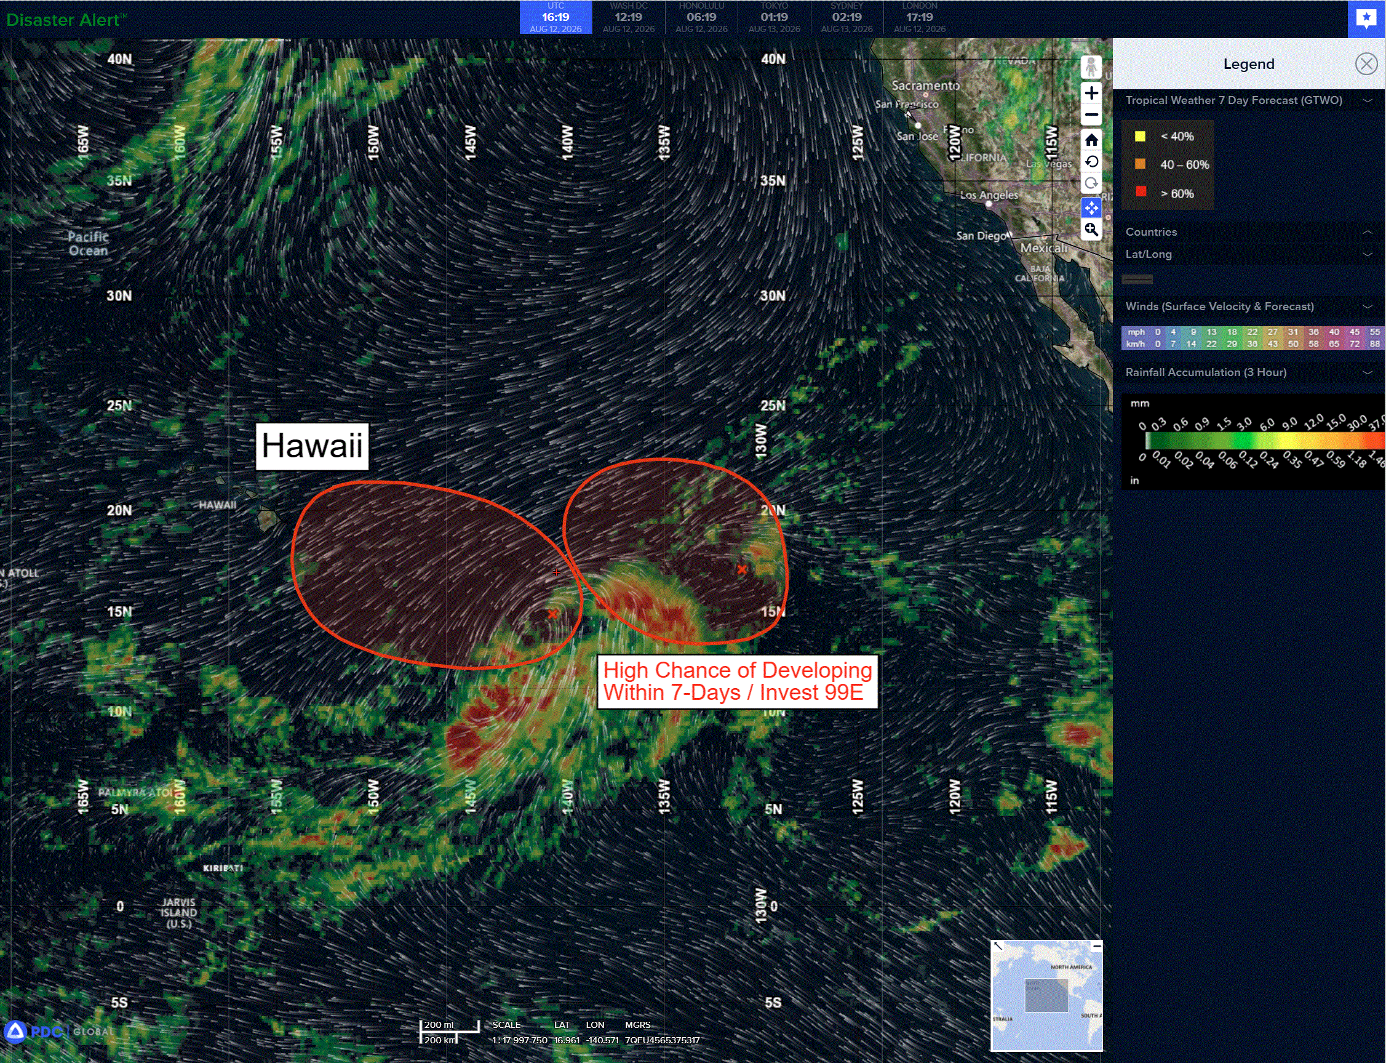Expand the Countries legend section
Viewport: 1386px width, 1063px height.
point(1368,232)
